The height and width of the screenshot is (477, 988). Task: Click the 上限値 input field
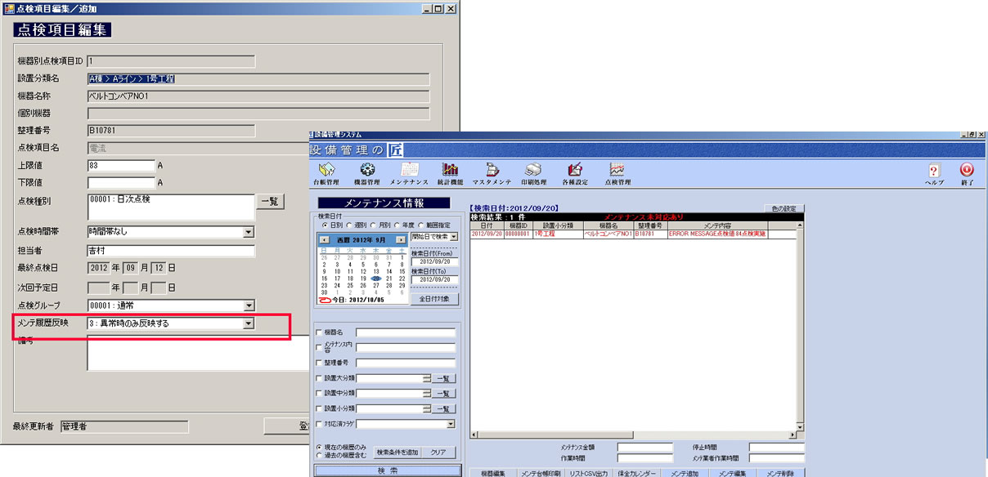click(x=120, y=166)
